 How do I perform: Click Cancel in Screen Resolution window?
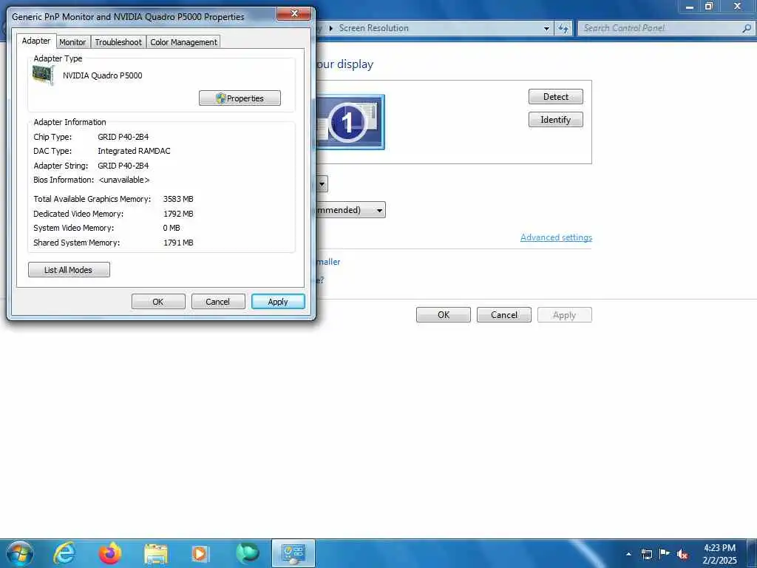(x=504, y=315)
